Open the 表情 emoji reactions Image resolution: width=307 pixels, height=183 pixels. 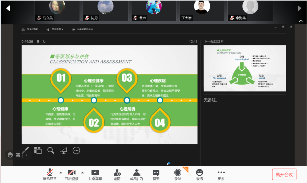200,173
